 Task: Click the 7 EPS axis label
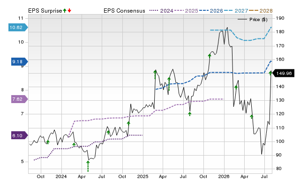tap(22, 114)
